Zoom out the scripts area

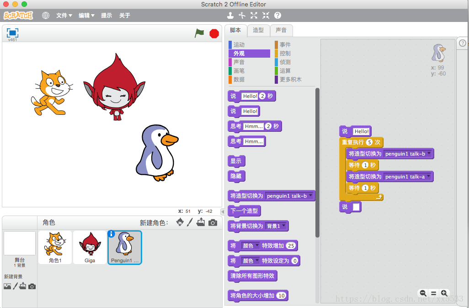click(x=423, y=293)
